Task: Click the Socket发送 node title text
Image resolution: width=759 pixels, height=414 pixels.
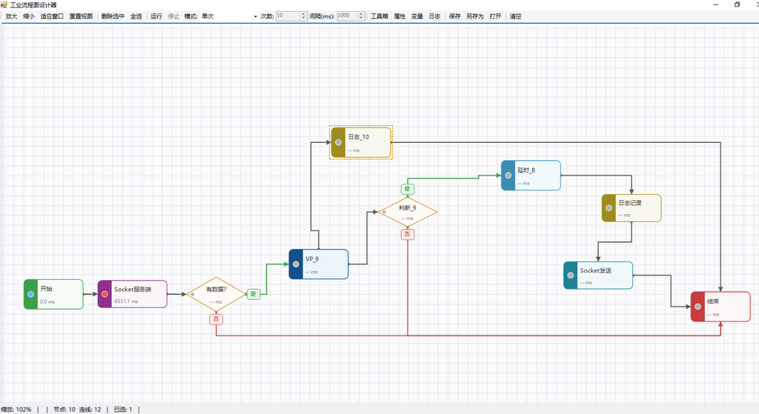Action: 596,270
